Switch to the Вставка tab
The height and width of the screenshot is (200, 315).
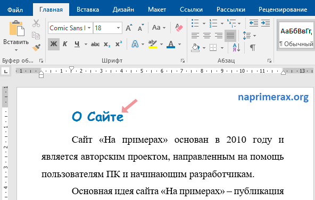[x=88, y=10]
